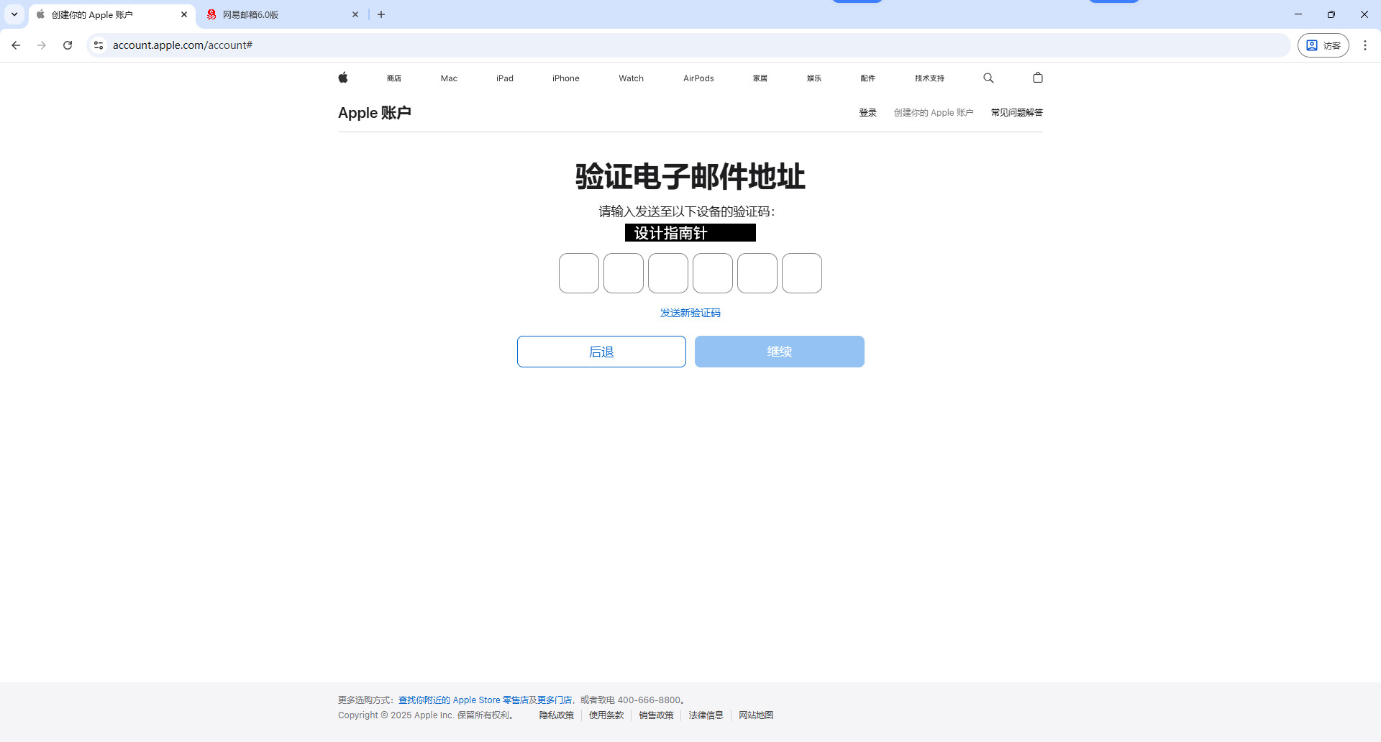
Task: Open the shopping bag icon
Action: pos(1038,78)
